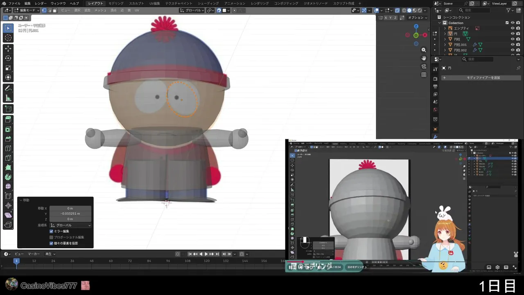Open the 編集 menu in top bar
This screenshot has width=524, height=295.
click(27, 3)
